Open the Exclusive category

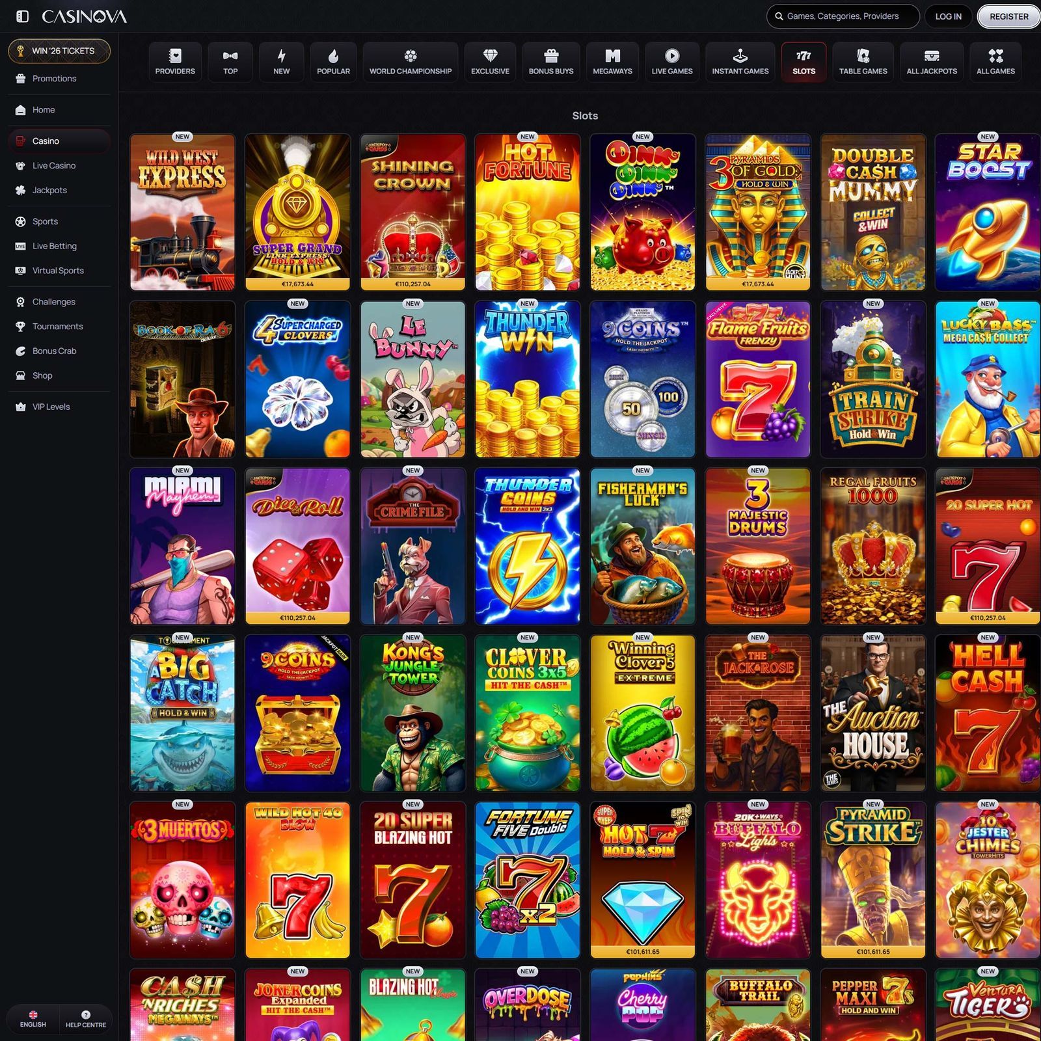pyautogui.click(x=490, y=62)
